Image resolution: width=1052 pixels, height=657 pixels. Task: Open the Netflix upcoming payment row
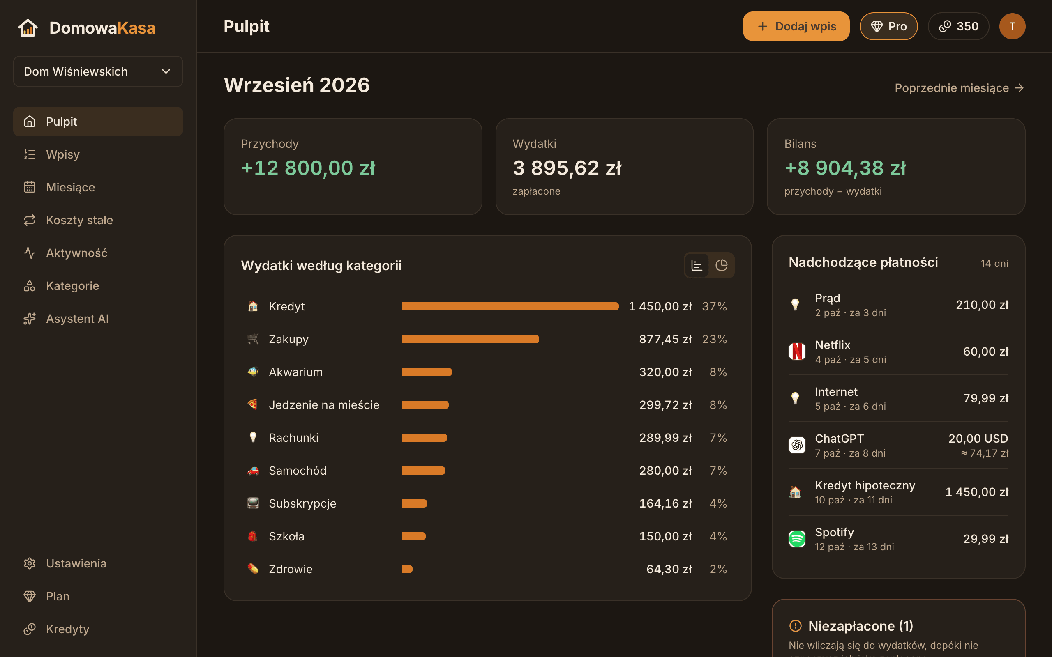[898, 351]
